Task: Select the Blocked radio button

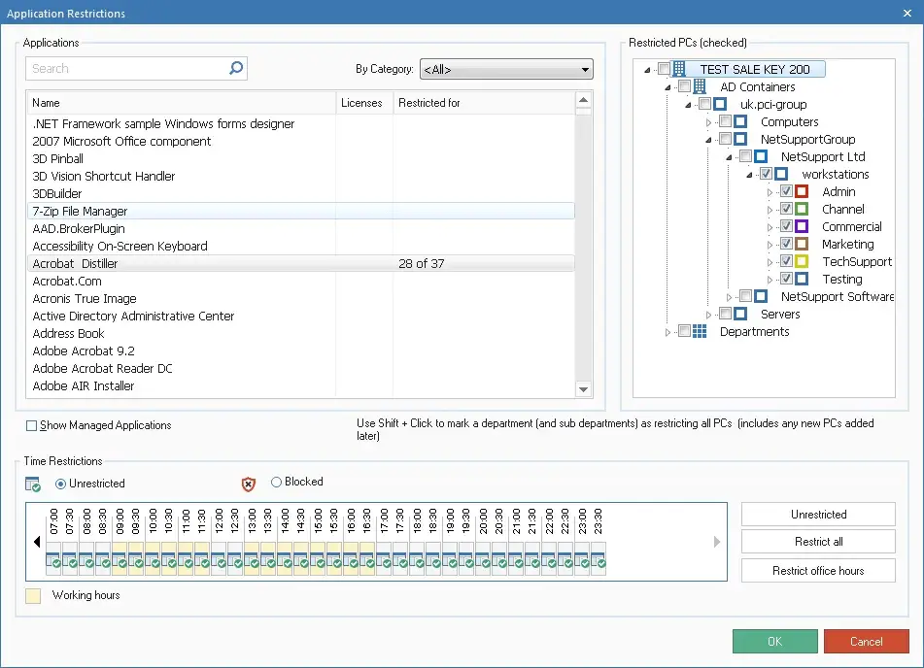Action: 276,482
